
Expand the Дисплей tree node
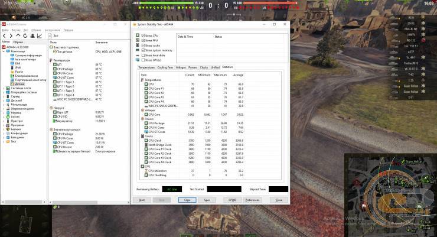(x=4, y=100)
